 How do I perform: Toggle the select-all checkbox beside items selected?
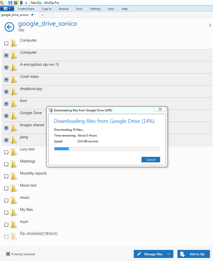coord(8,254)
